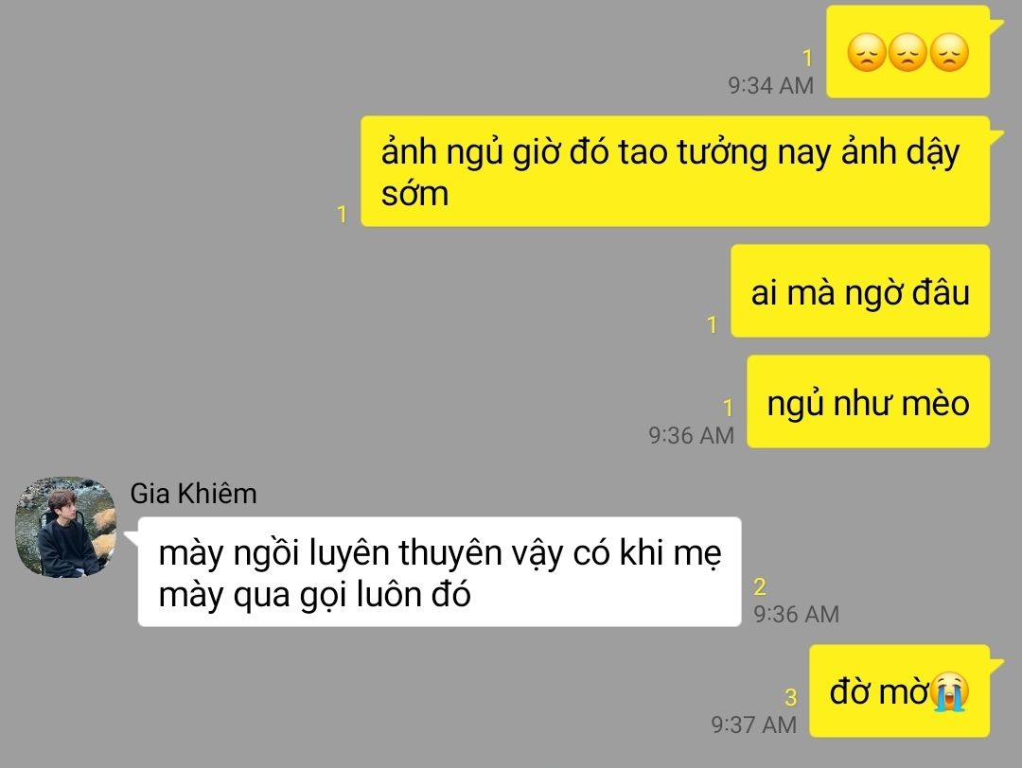Image resolution: width=1022 pixels, height=768 pixels.
Task: Tap the 9:36 AM timestamp under Gia Khiêm's message
Action: (x=797, y=614)
